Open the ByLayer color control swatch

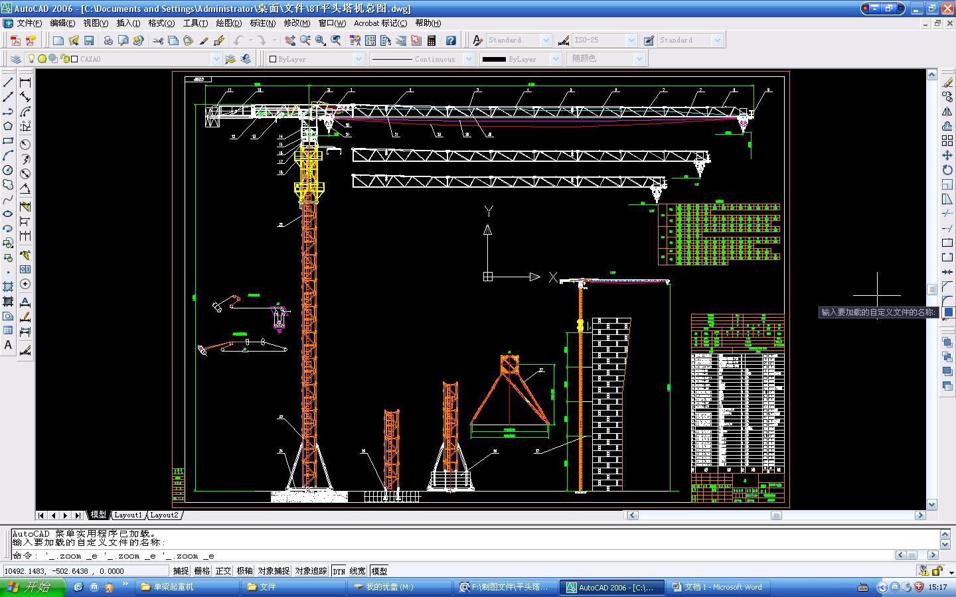[315, 59]
